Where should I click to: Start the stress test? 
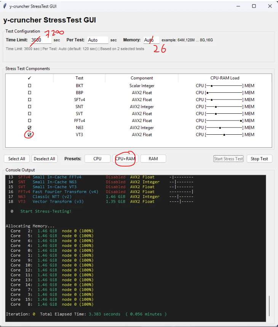click(x=228, y=159)
